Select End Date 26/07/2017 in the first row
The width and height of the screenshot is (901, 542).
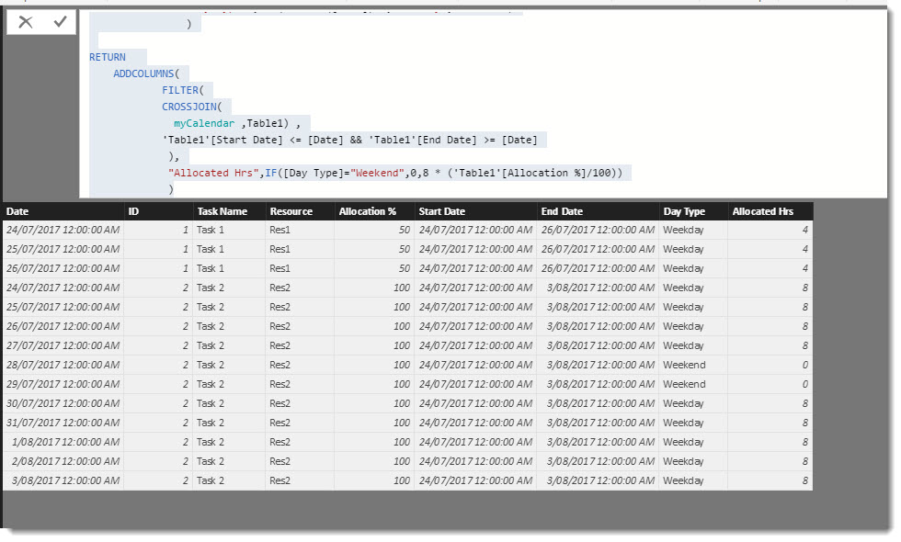point(598,230)
